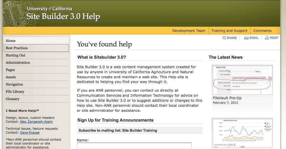Click the Print page icon
Image resolution: width=286 pixels, height=149 pixels.
pos(267,38)
